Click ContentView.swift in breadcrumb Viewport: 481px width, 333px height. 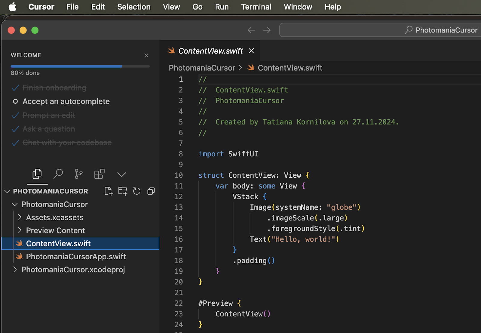point(290,68)
